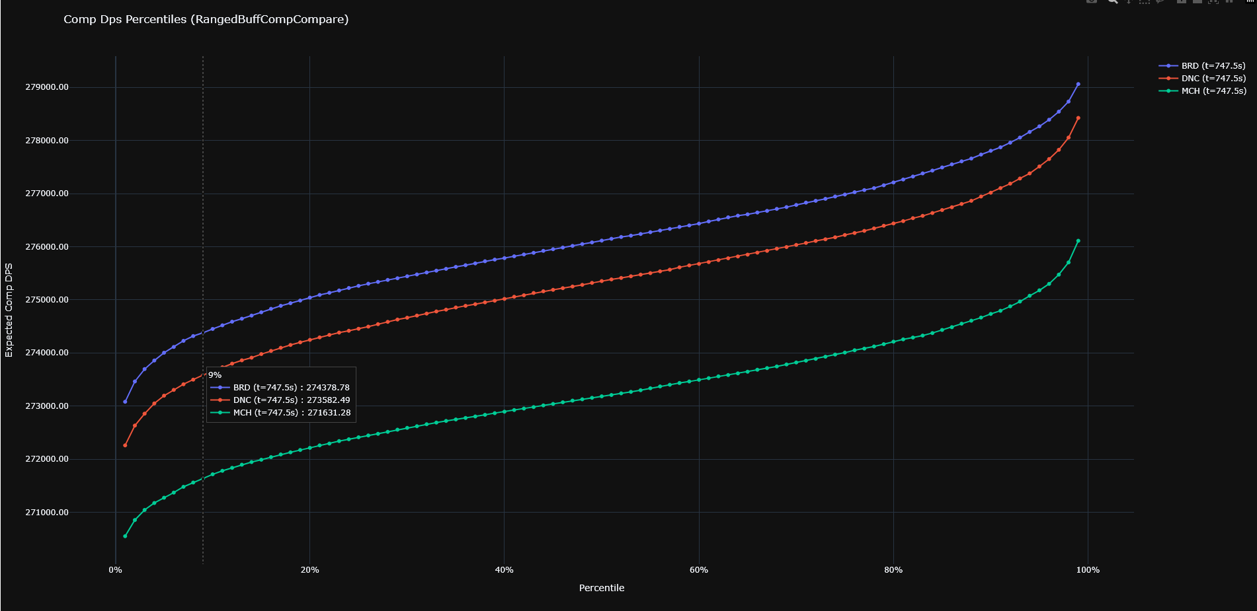Screen dimensions: 1257x611
Task: Click the tooltip value BRD 274378.78
Action: pos(292,388)
